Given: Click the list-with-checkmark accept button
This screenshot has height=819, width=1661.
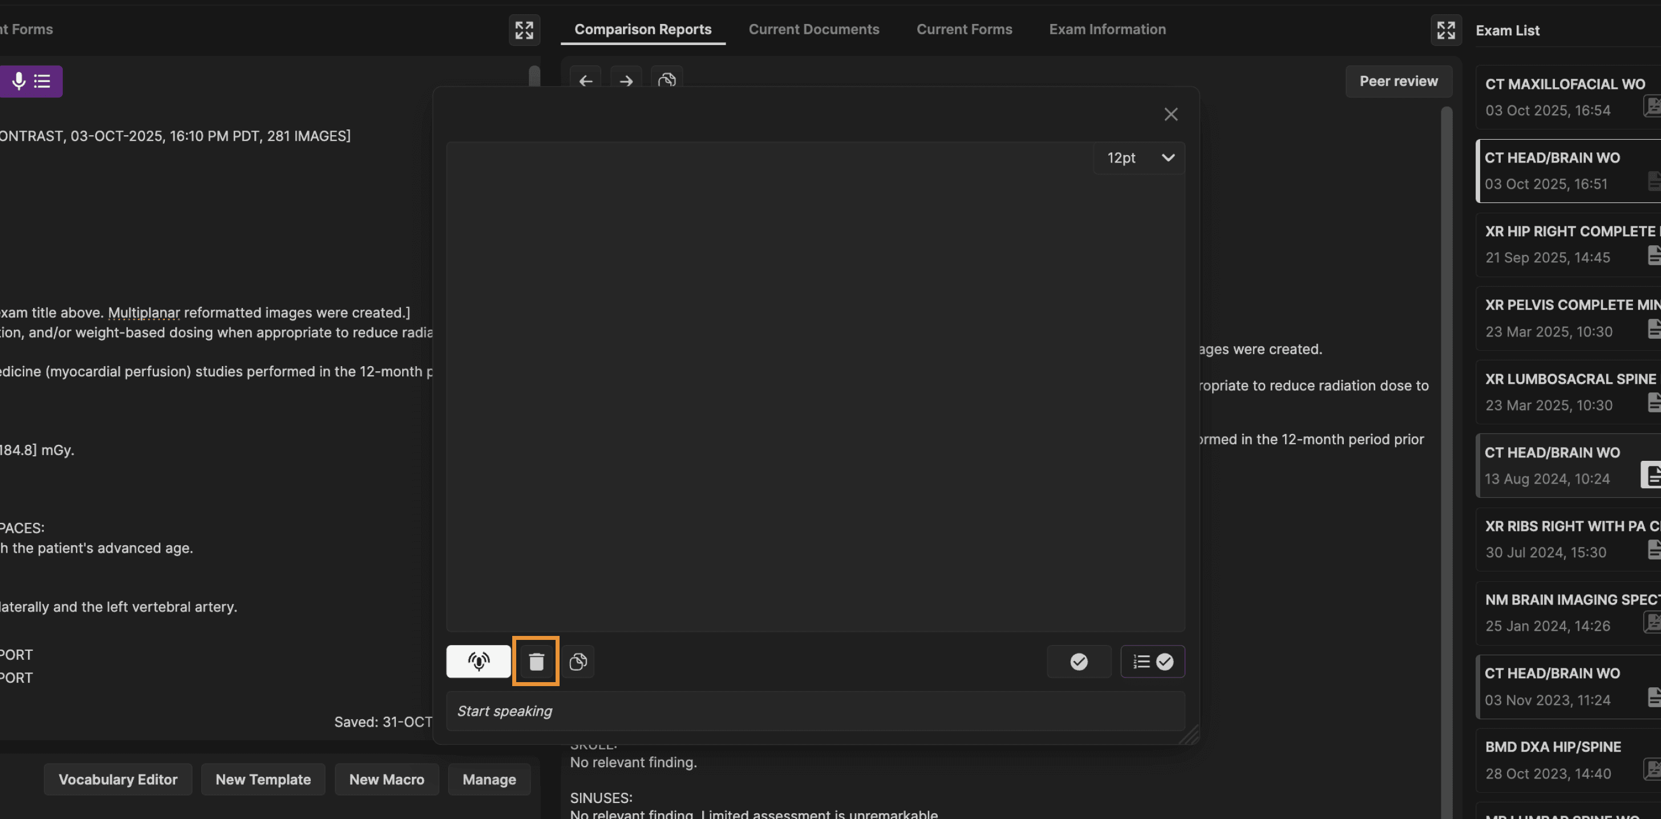Looking at the screenshot, I should [x=1152, y=661].
